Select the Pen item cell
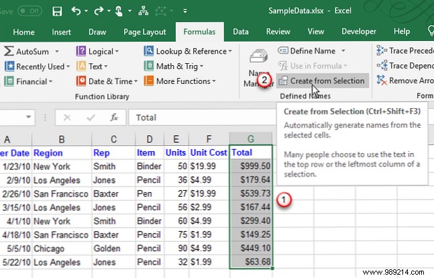434x278 pixels. tap(150, 193)
